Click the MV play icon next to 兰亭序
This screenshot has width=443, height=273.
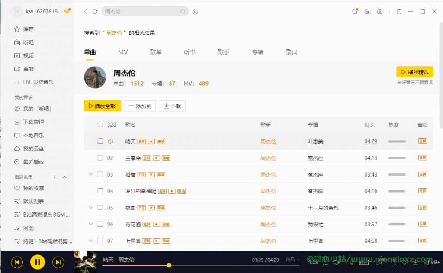pos(156,158)
